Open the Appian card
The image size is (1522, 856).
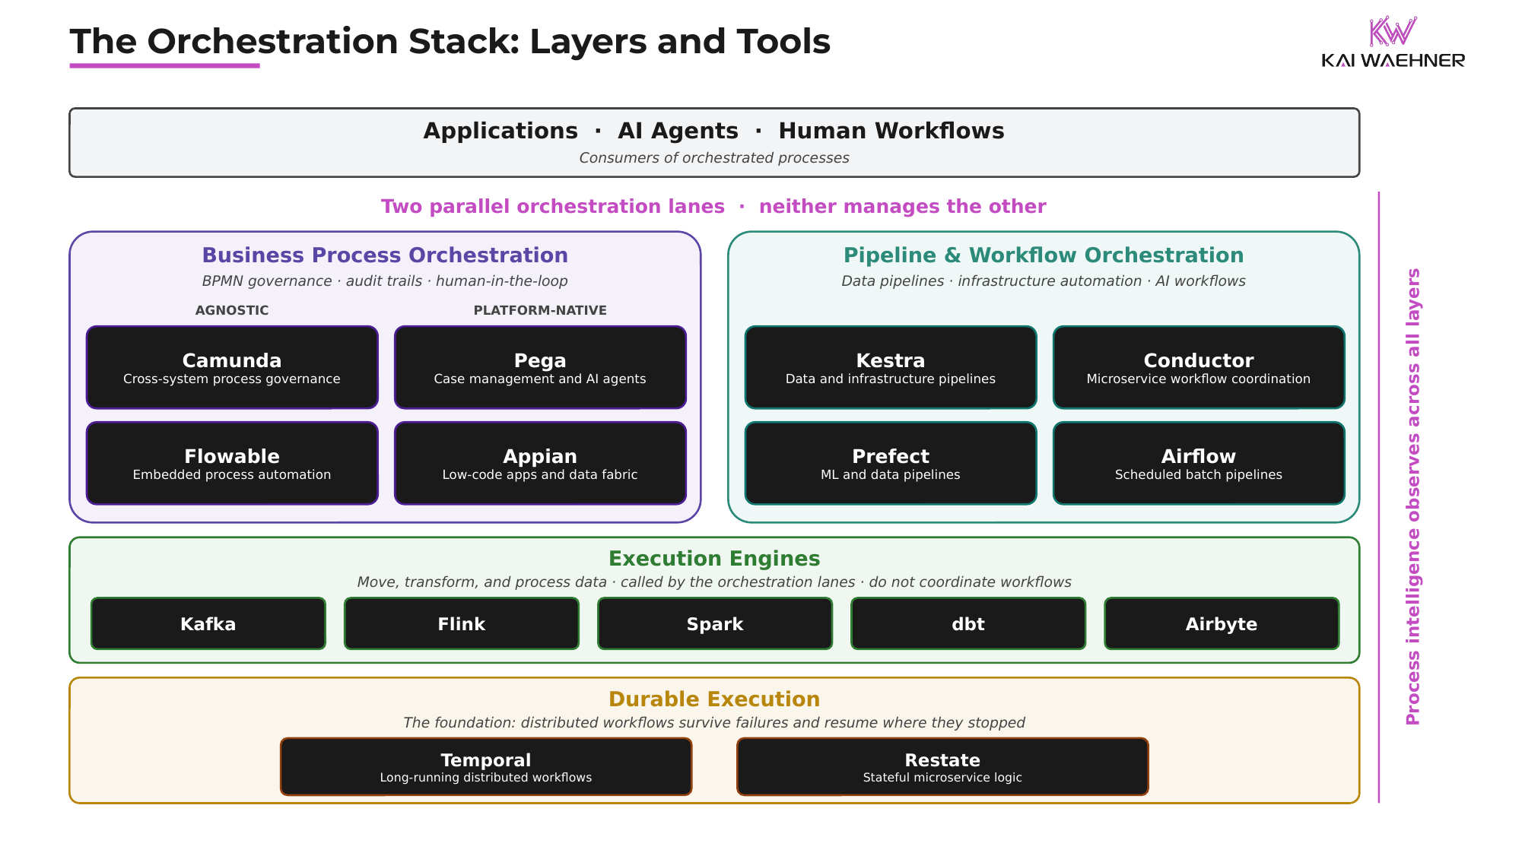[x=540, y=464]
